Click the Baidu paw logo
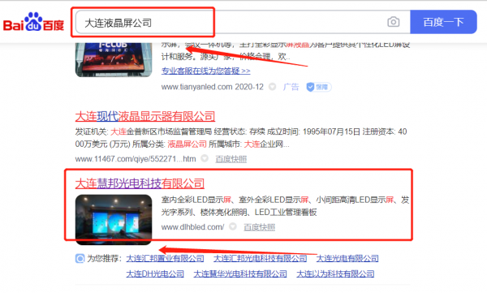The image size is (487, 293). coord(33,22)
